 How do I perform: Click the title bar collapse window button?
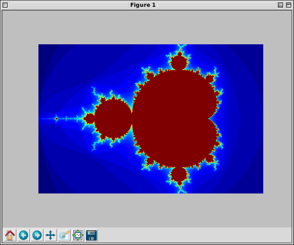pyautogui.click(x=280, y=5)
